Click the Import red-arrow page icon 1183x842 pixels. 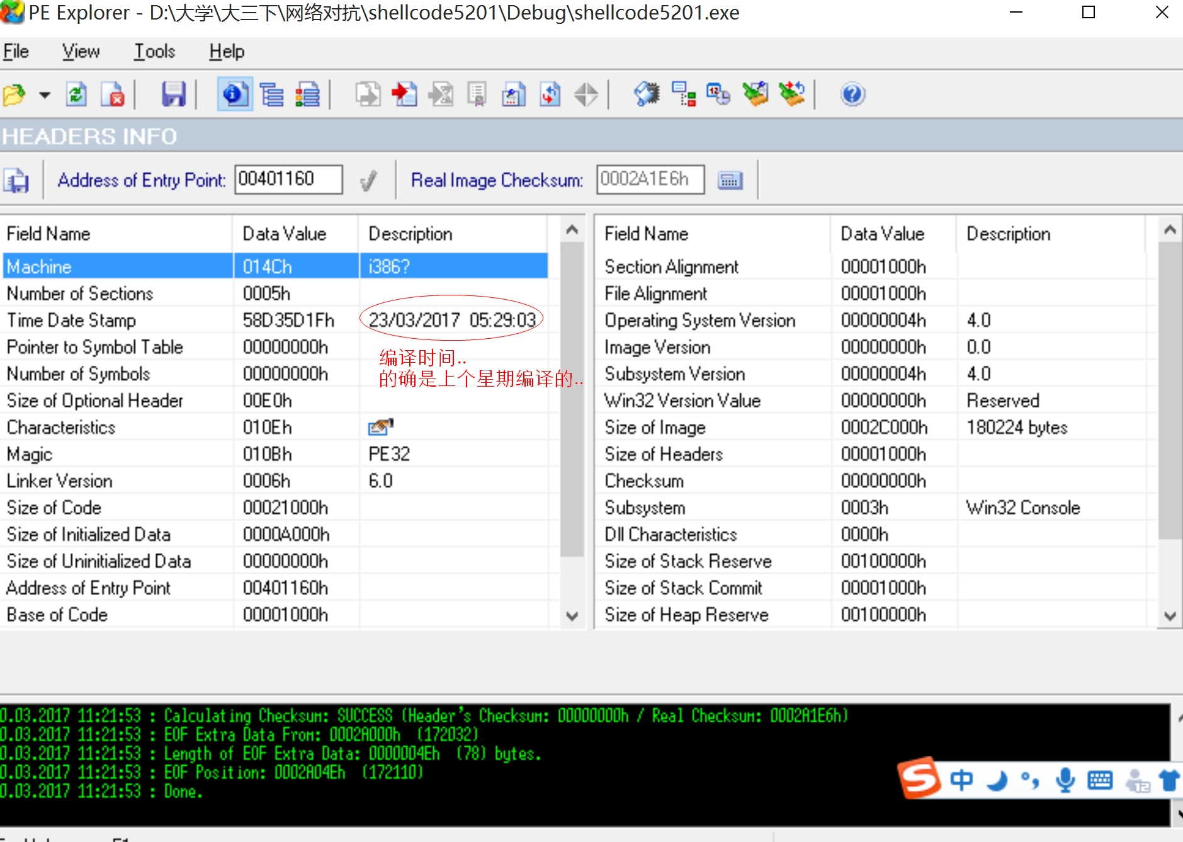click(404, 94)
